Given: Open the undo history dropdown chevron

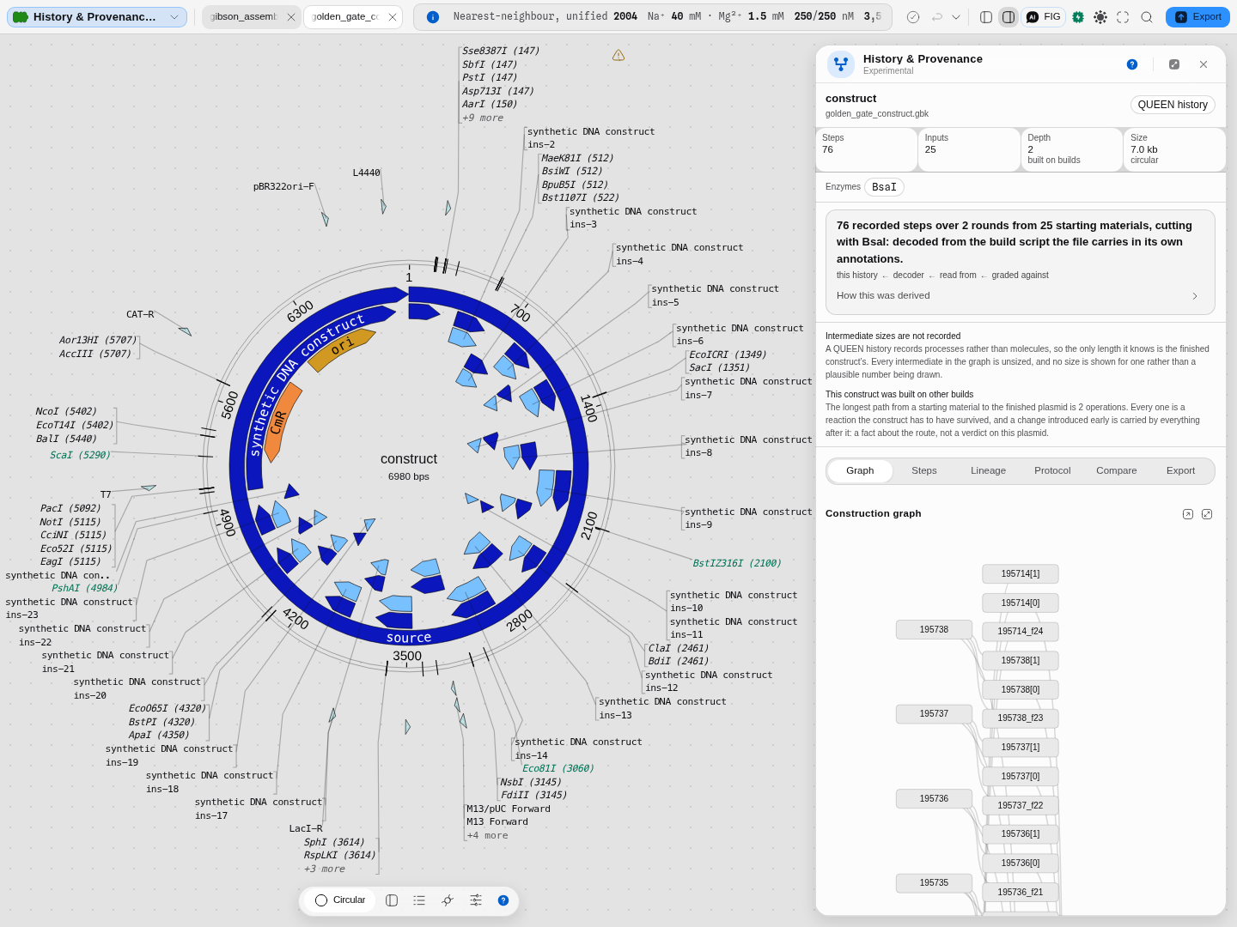Looking at the screenshot, I should click(956, 17).
